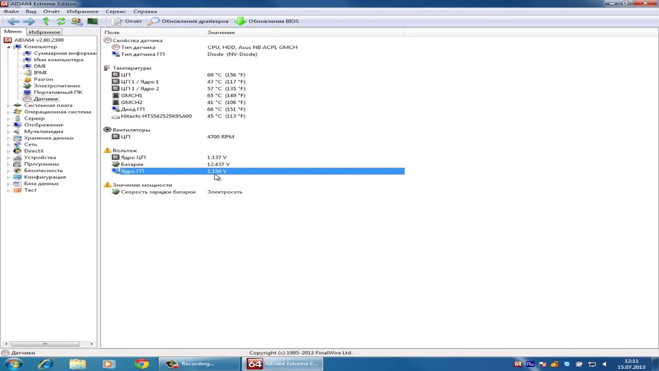Expand the Хранение данных tree node
The height and width of the screenshot is (371, 659).
tap(8, 138)
